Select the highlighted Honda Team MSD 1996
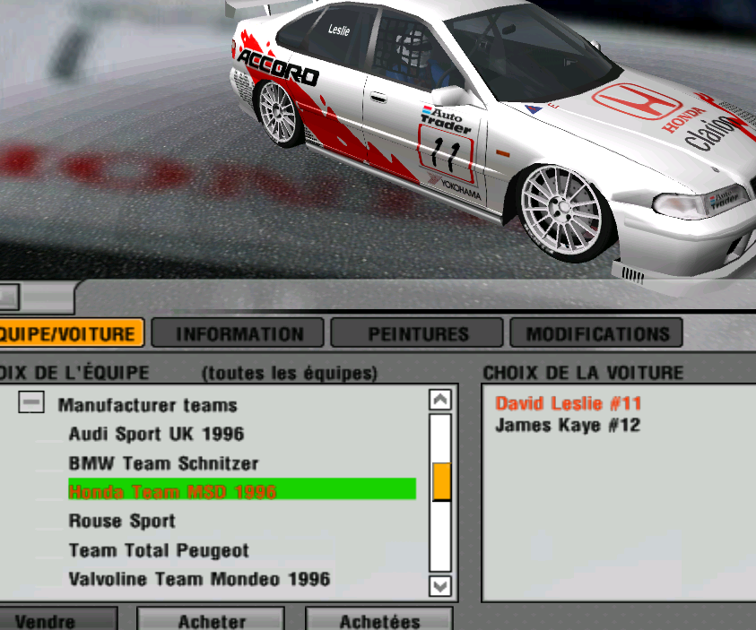This screenshot has height=630, width=756. click(x=172, y=492)
